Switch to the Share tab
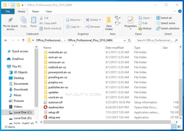The width and height of the screenshot is (184, 131). [35, 11]
